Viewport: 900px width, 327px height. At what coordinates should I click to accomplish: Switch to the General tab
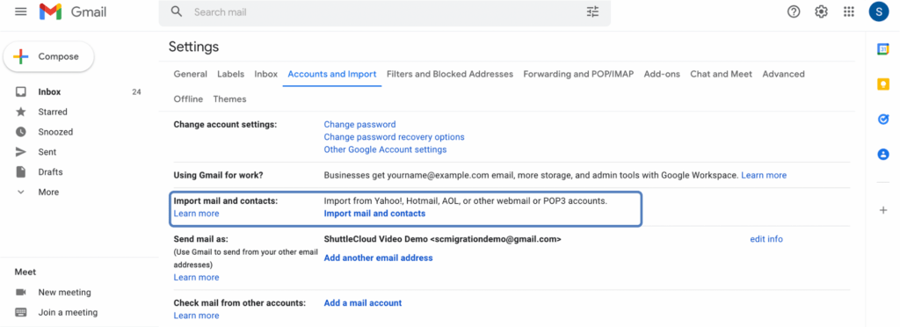click(191, 74)
